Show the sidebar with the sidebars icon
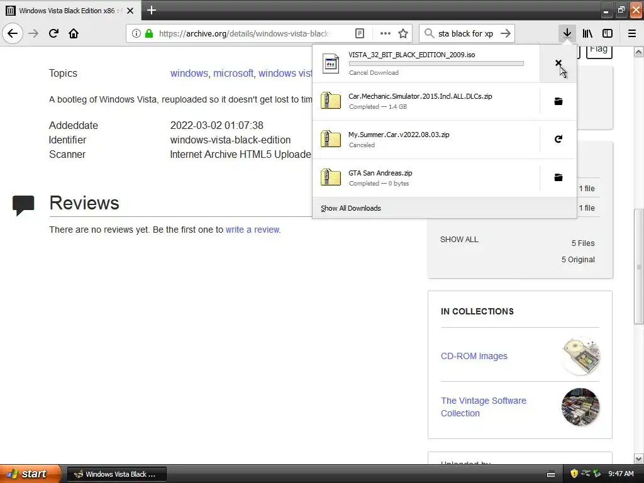Viewport: 644px width, 483px height. tap(608, 33)
